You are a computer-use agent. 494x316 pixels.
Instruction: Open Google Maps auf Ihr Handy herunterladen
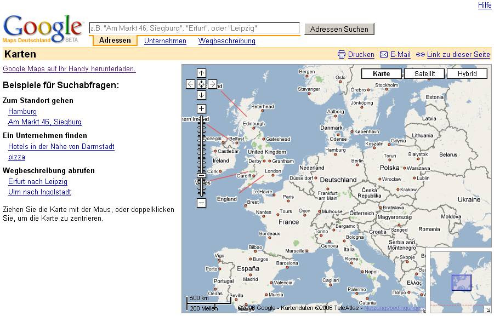coord(69,68)
